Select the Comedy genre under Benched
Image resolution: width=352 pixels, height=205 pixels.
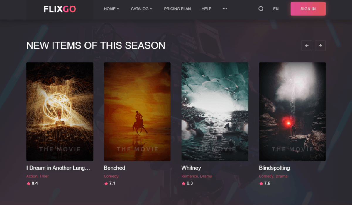click(111, 176)
